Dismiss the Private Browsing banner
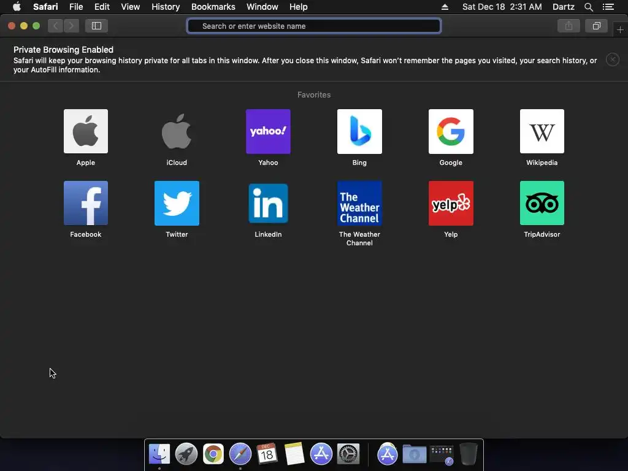The height and width of the screenshot is (471, 628). click(x=613, y=59)
